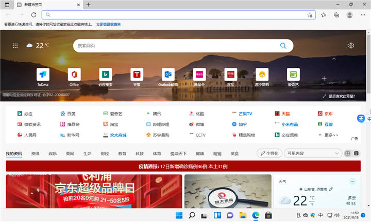
Task: Refresh the page with reload icon
Action: point(33,15)
